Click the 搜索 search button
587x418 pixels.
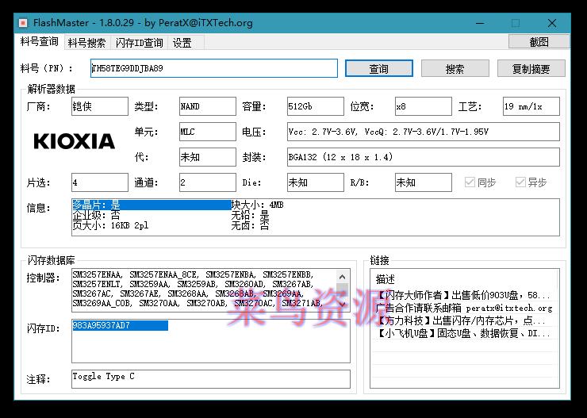(x=455, y=68)
